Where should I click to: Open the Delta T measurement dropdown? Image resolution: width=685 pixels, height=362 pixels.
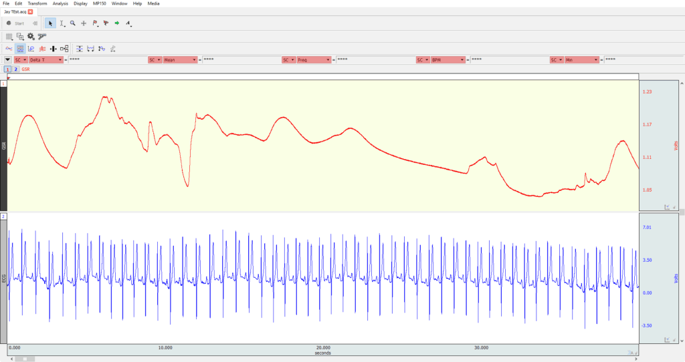click(x=46, y=59)
